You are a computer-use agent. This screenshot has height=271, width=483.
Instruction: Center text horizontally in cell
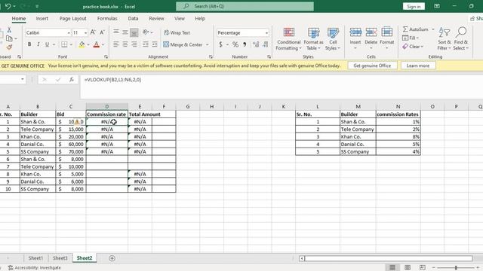125,44
